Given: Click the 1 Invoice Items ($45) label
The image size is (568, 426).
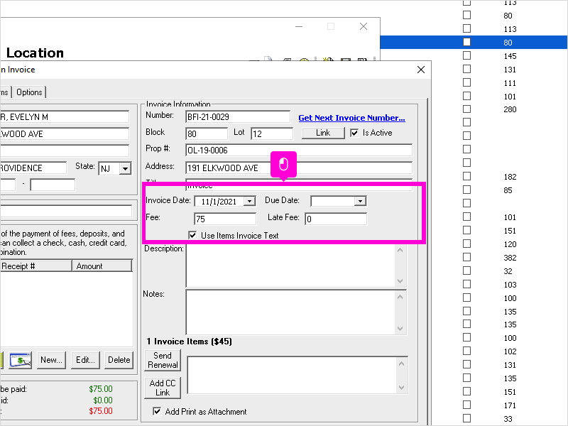Looking at the screenshot, I should (x=189, y=342).
